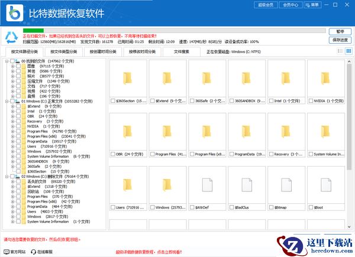Open the 官方网站 link
Image resolution: width=355 pixels, height=257 pixels.
click(14, 252)
